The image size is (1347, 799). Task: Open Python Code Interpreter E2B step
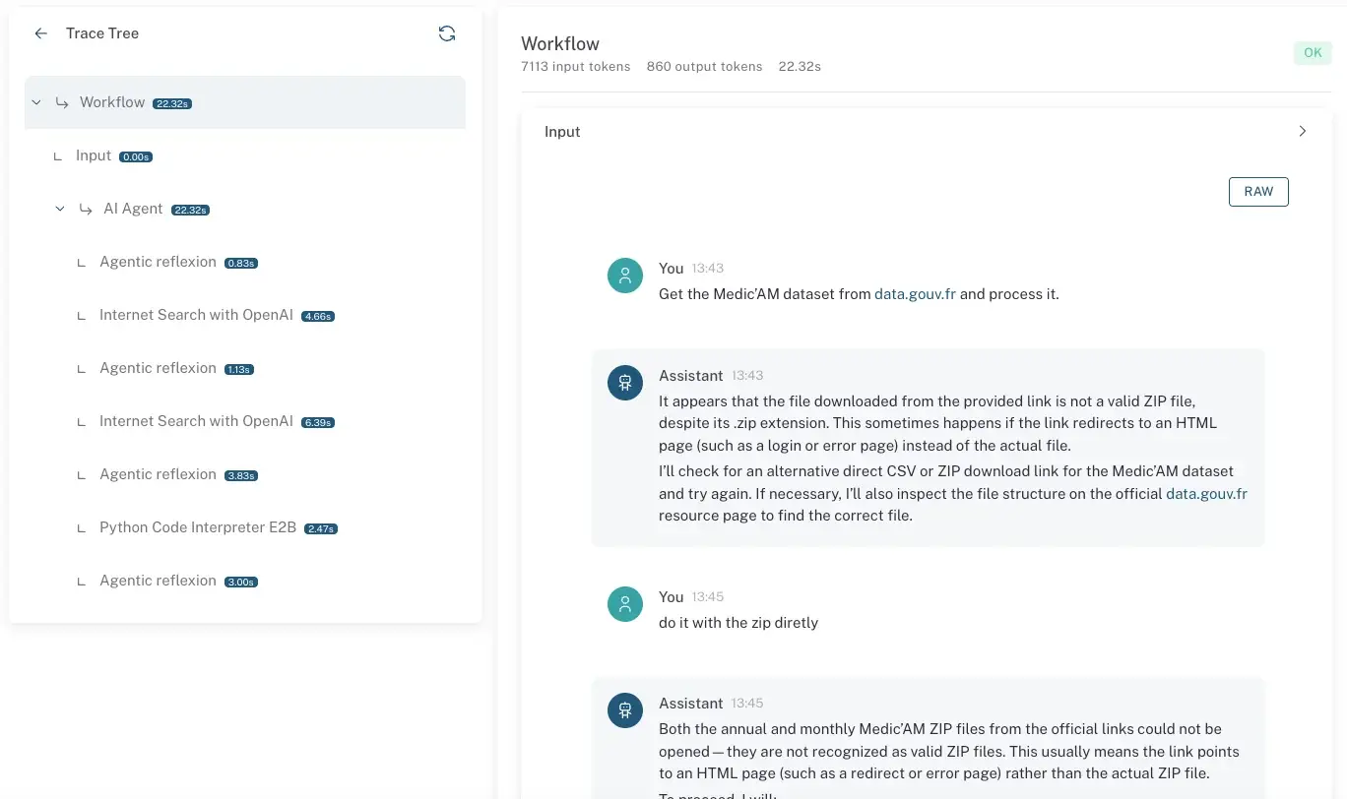[197, 527]
